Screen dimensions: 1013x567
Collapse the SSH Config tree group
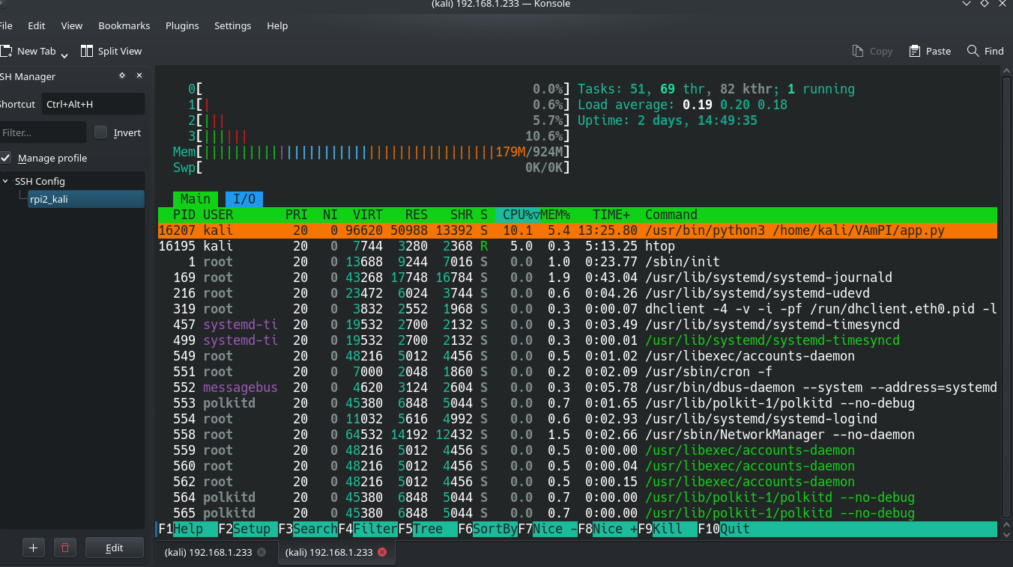point(6,182)
